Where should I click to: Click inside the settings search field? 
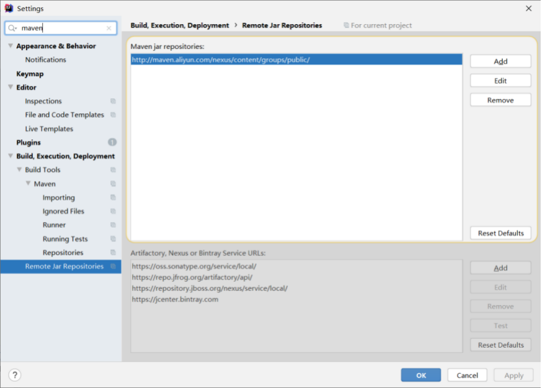pos(61,28)
